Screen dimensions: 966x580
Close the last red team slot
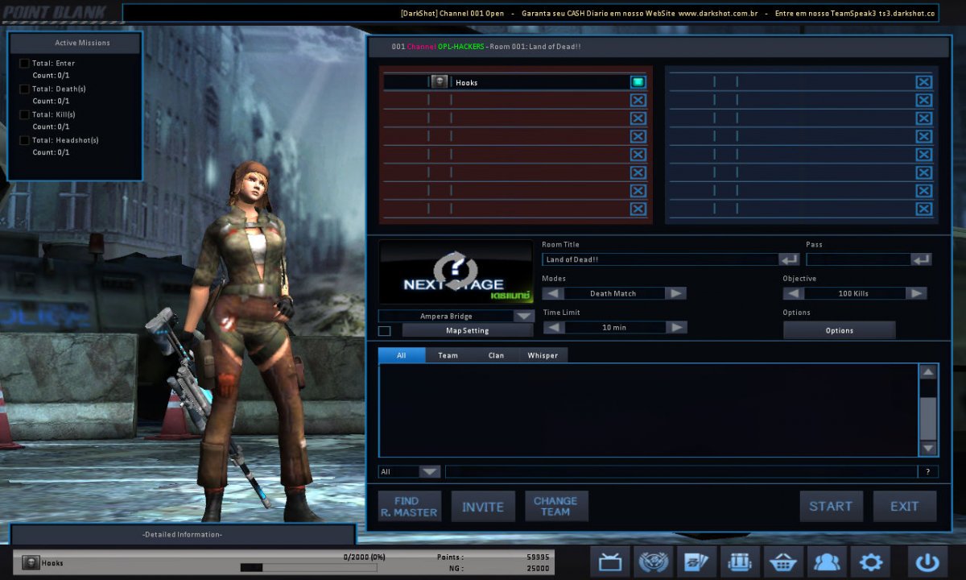pyautogui.click(x=638, y=209)
